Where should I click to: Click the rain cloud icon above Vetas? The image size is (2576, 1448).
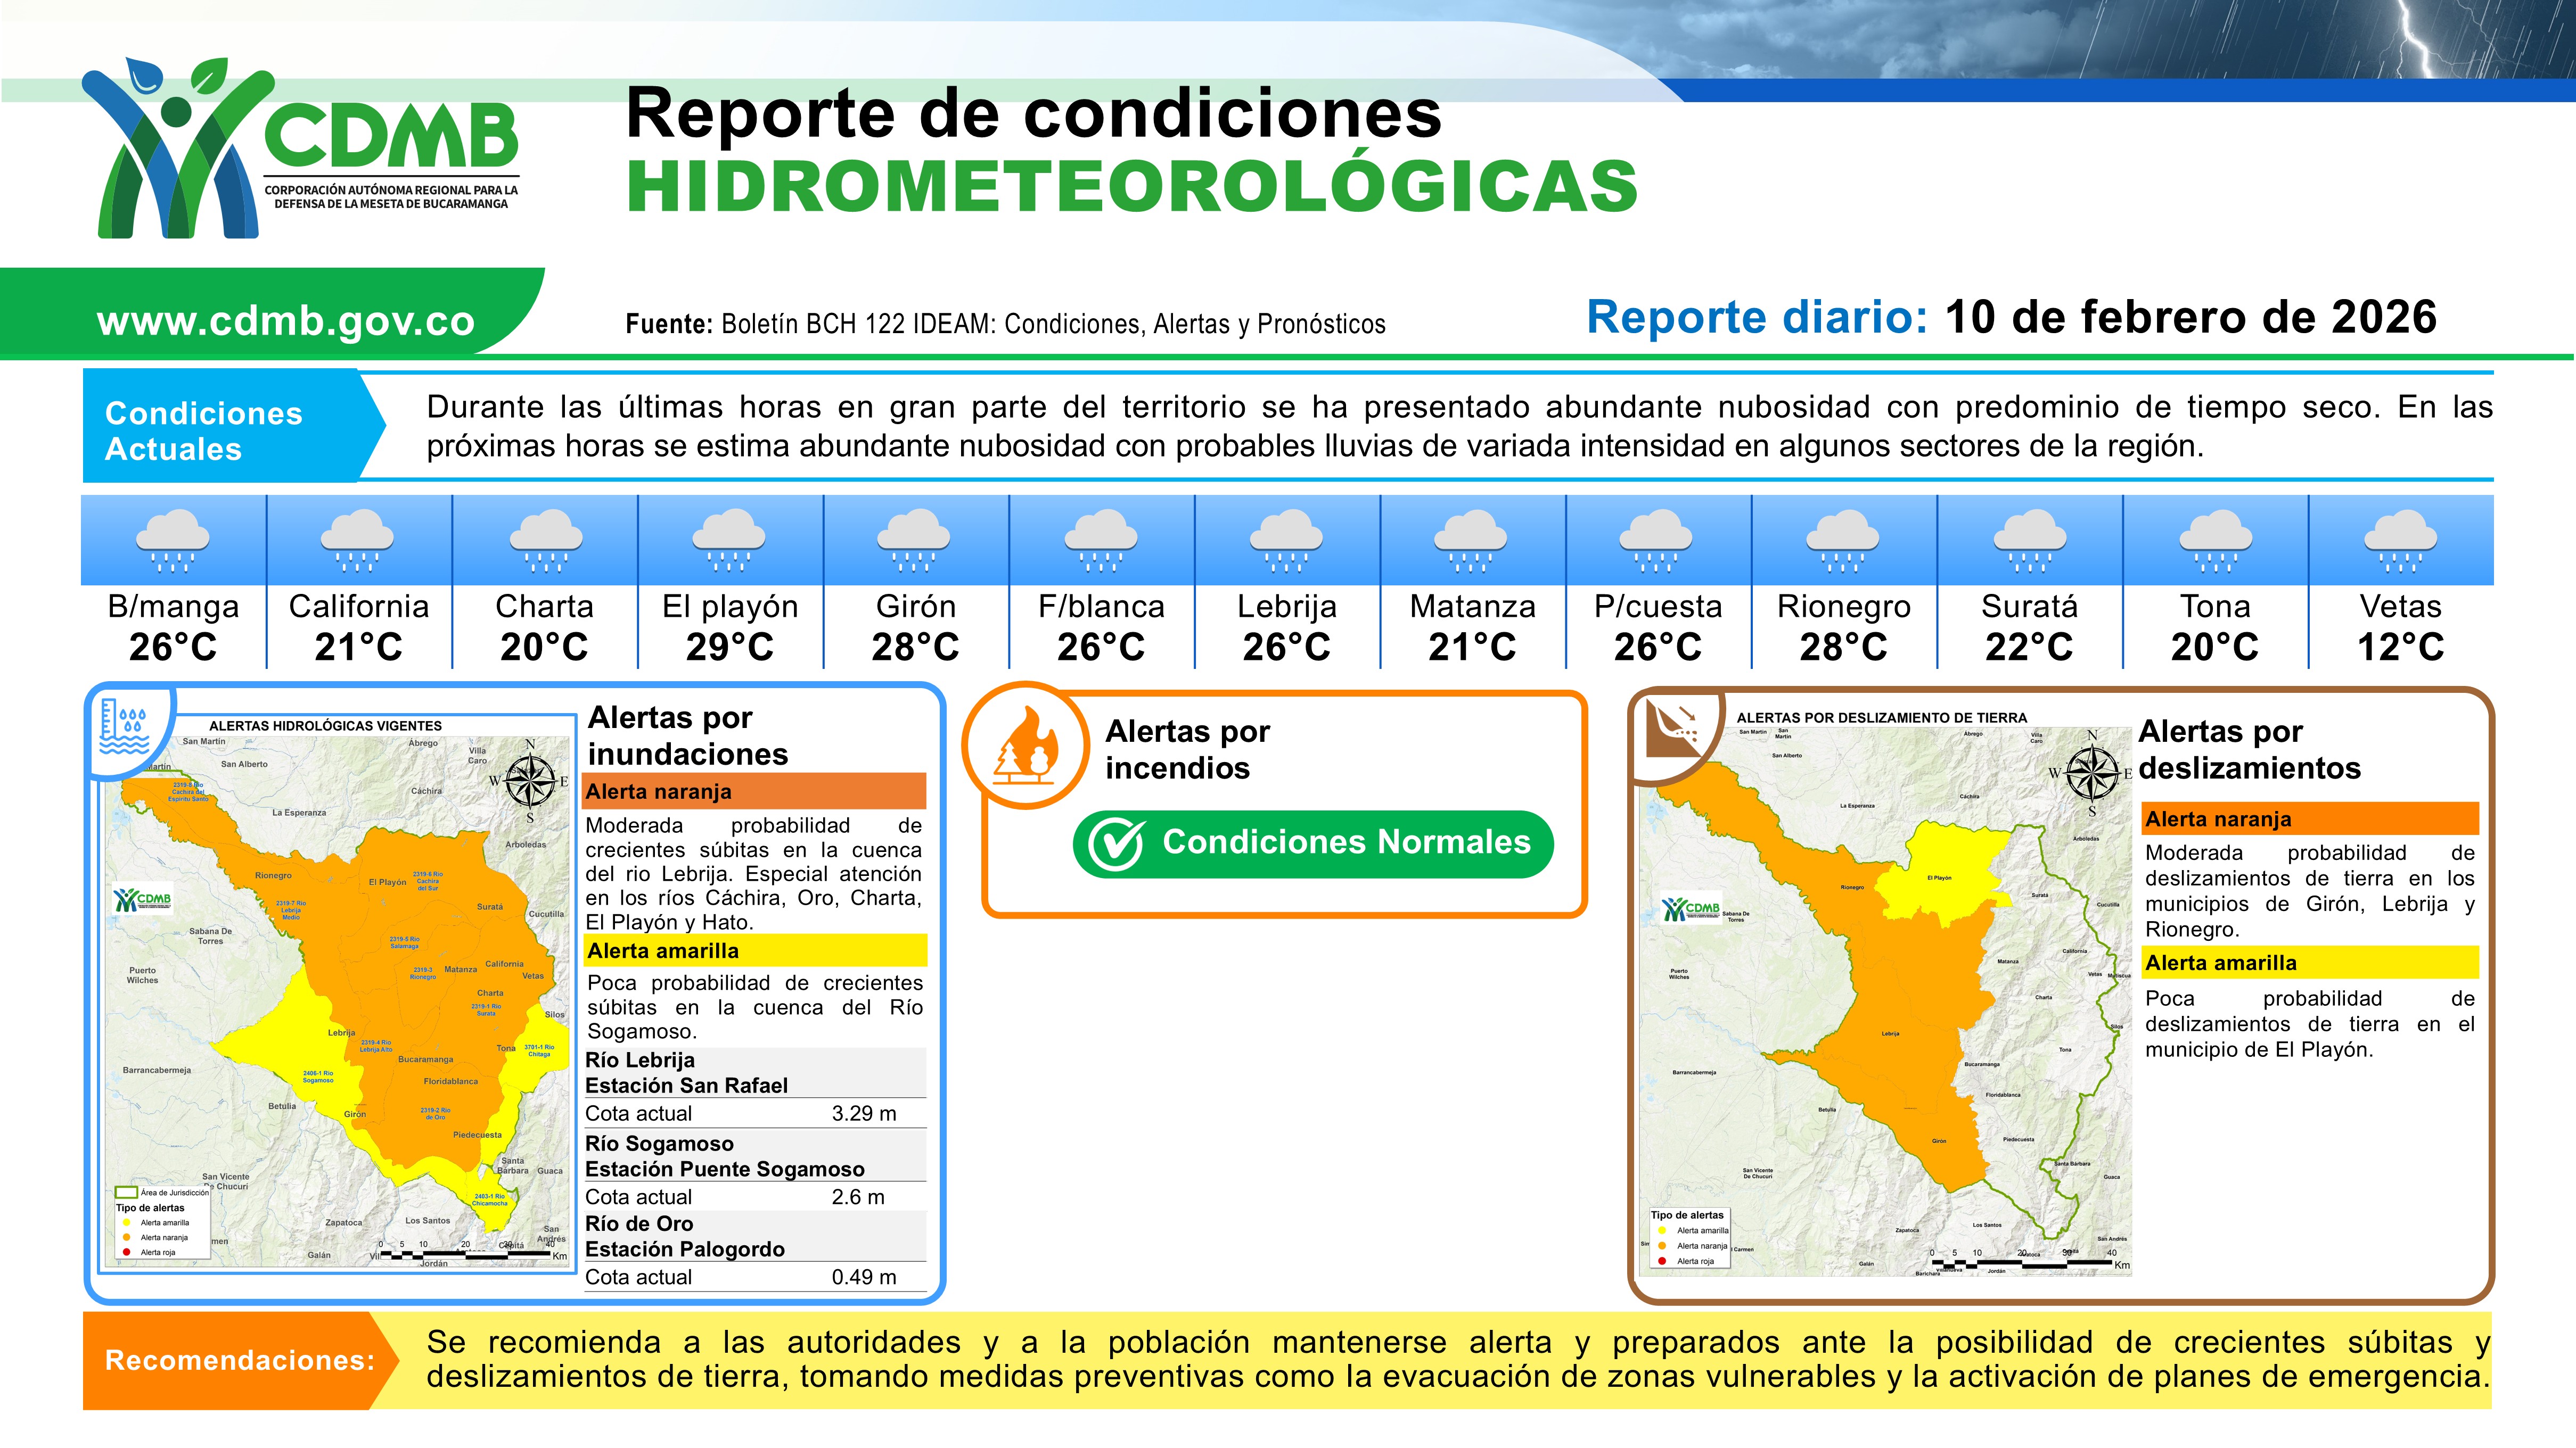coord(2400,540)
